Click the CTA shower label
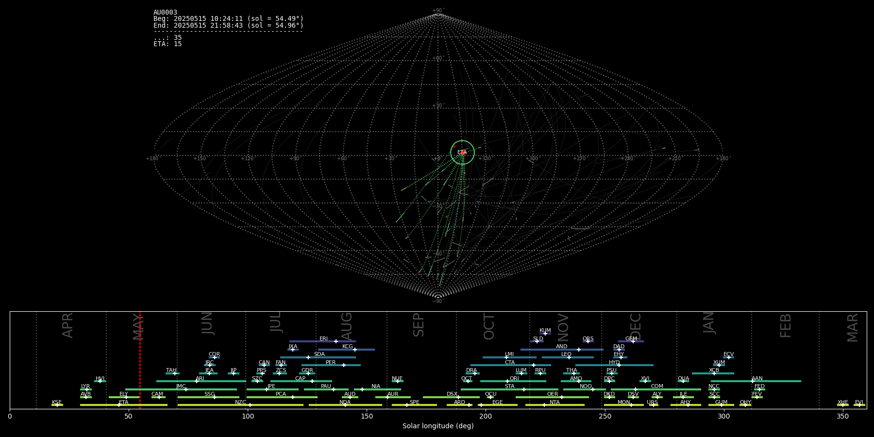874x437 pixels. (x=510, y=363)
